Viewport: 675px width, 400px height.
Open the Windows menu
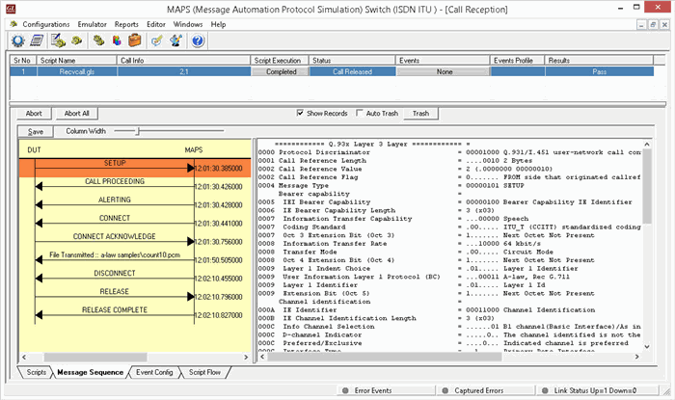pos(188,24)
